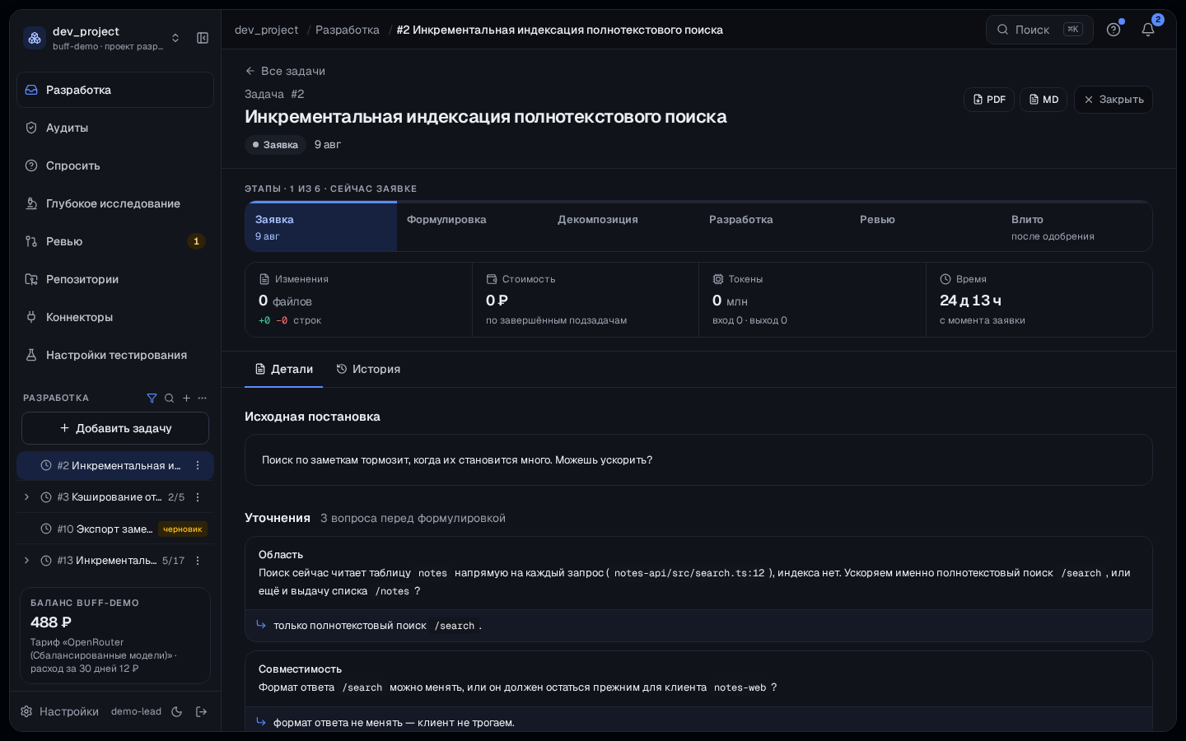Screen dimensions: 1186x741
Task: Export task as MD
Action: tap(1044, 100)
